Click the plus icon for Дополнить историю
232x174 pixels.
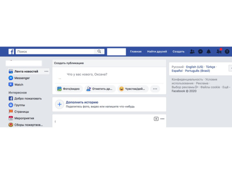tap(59, 104)
